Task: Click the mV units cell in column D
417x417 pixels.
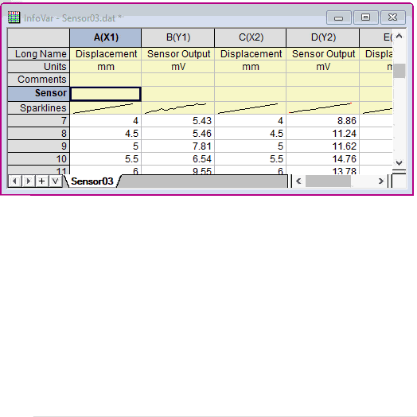Action: (323, 67)
